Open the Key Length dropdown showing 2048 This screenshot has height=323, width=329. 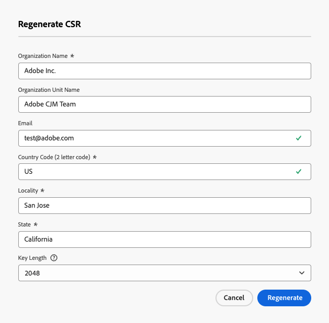pos(157,273)
